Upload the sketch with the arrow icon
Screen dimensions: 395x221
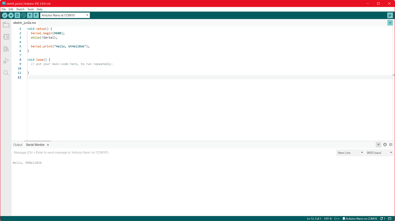coord(11,15)
